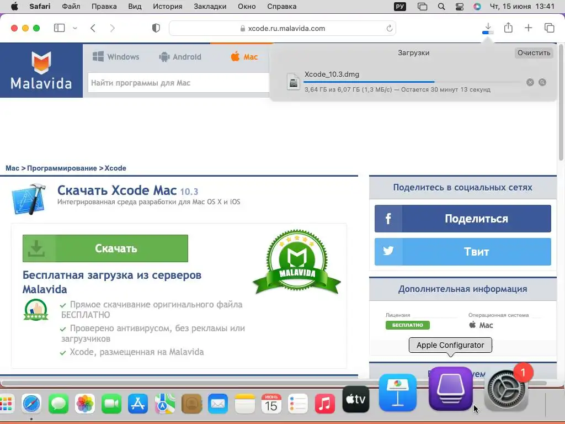Open the Справка menu
565x424 pixels.
(282, 7)
